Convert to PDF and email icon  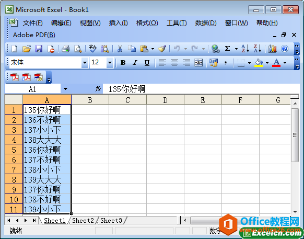[x=27, y=77]
